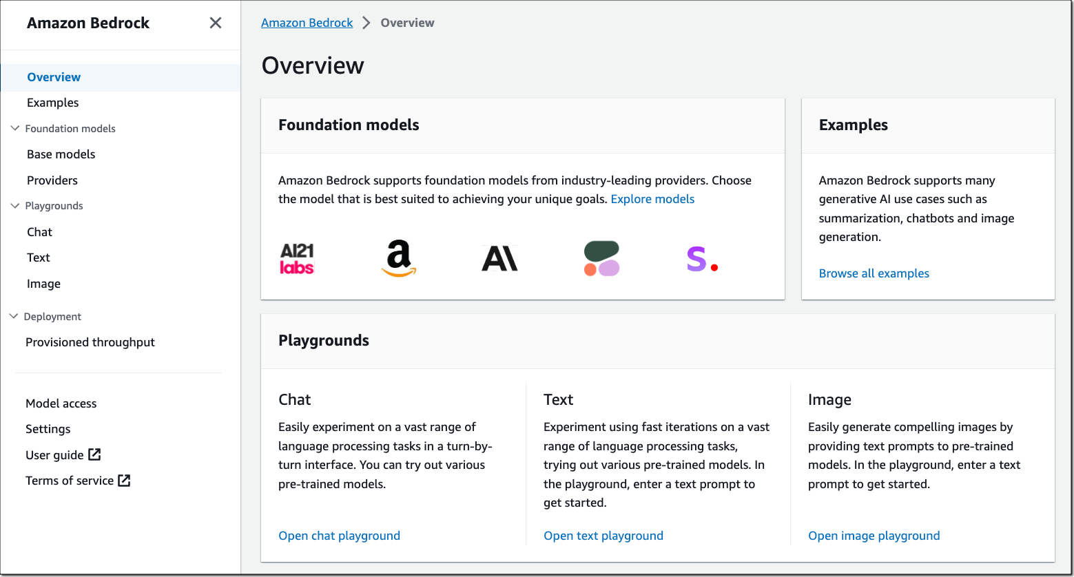
Task: Open the Image playground from sidebar
Action: tap(44, 284)
